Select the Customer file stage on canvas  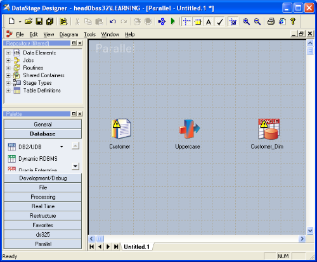click(x=121, y=128)
